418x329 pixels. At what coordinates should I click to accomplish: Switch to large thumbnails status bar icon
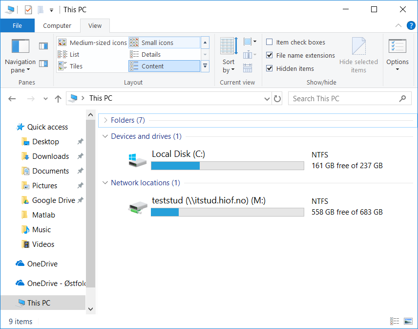coord(408,321)
